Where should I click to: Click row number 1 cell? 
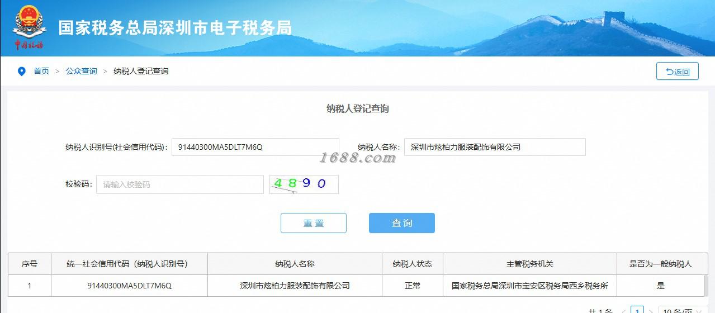pyautogui.click(x=30, y=286)
